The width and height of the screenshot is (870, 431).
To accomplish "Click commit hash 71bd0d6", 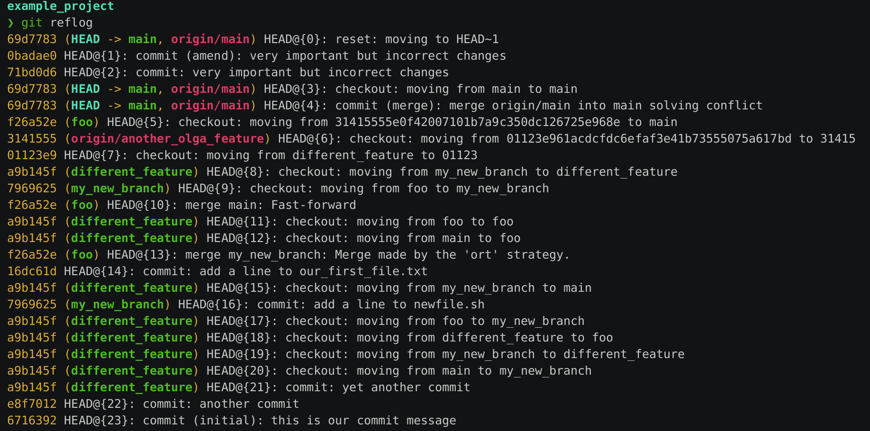I will [32, 72].
